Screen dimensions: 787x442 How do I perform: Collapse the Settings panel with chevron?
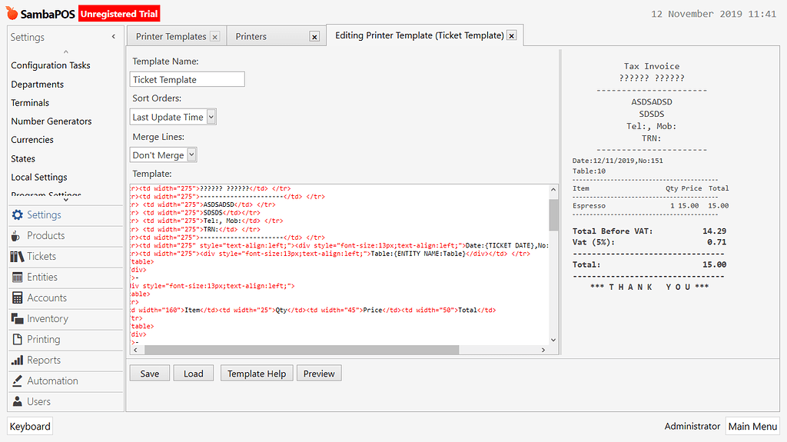pyautogui.click(x=114, y=37)
